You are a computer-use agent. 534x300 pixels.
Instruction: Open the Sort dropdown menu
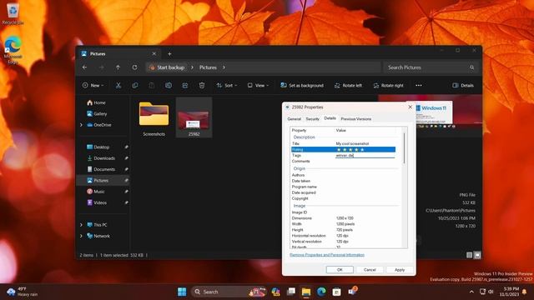coord(227,85)
